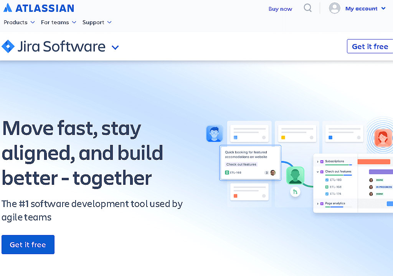Expand the Subscriptions row

(x=318, y=161)
